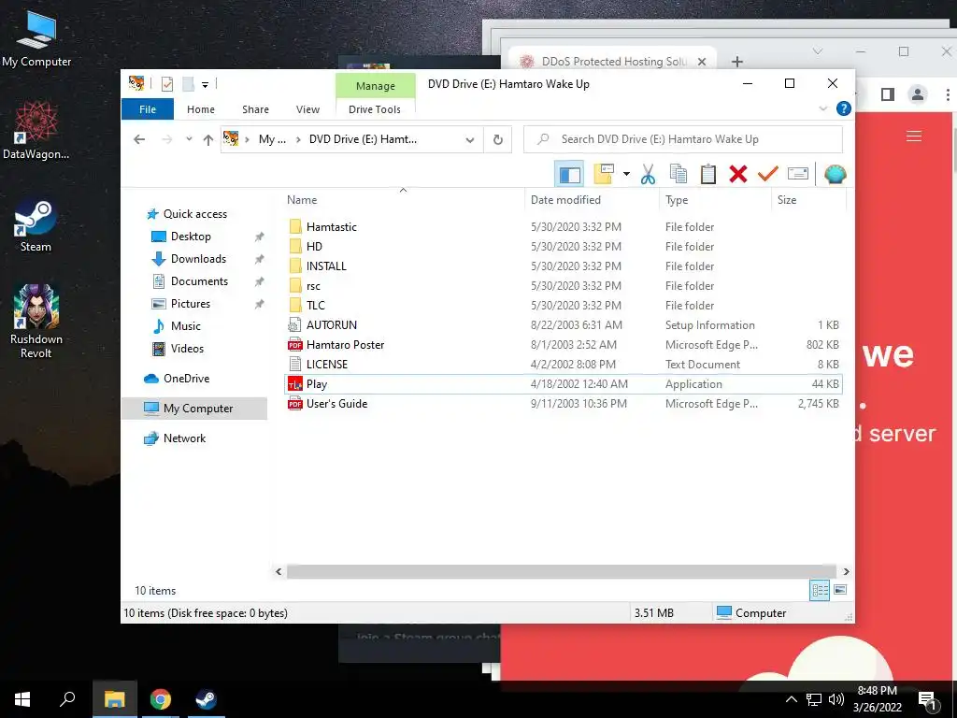Expand the My path breadcrumb chevron

tap(298, 140)
